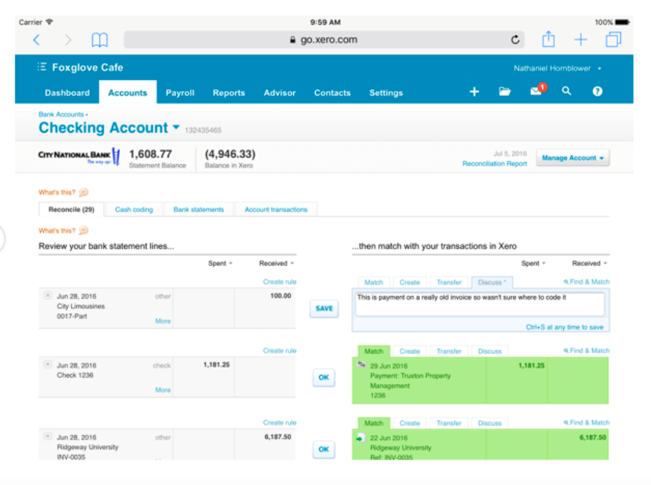The height and width of the screenshot is (485, 651).
Task: Delete the City Limousines statement line x icon
Action: [48, 295]
